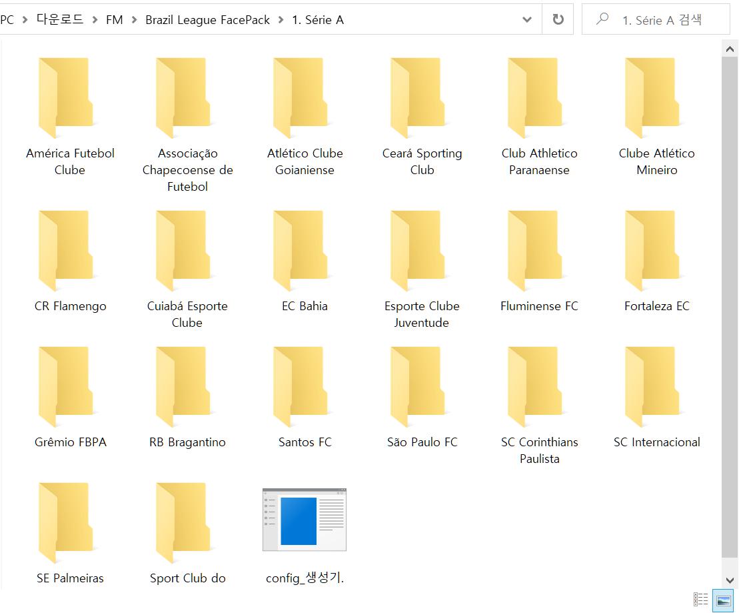This screenshot has height=613, width=739.
Task: Focus the 1. Série A 검색 search box
Action: pos(656,19)
